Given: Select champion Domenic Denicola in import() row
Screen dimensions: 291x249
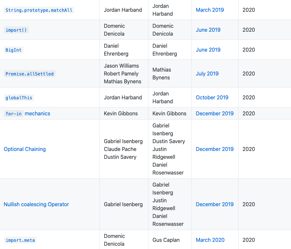Looking at the screenshot, I should (x=163, y=30).
